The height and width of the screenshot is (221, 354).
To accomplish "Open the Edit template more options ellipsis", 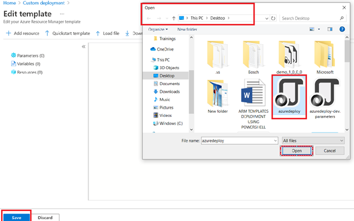I will [62, 14].
